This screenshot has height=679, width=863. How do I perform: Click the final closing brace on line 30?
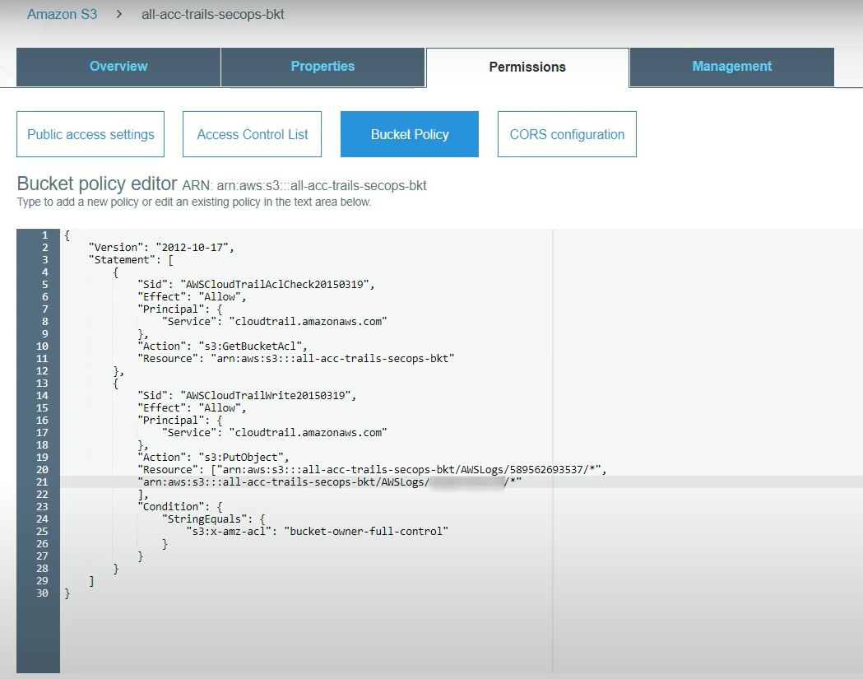pyautogui.click(x=67, y=593)
